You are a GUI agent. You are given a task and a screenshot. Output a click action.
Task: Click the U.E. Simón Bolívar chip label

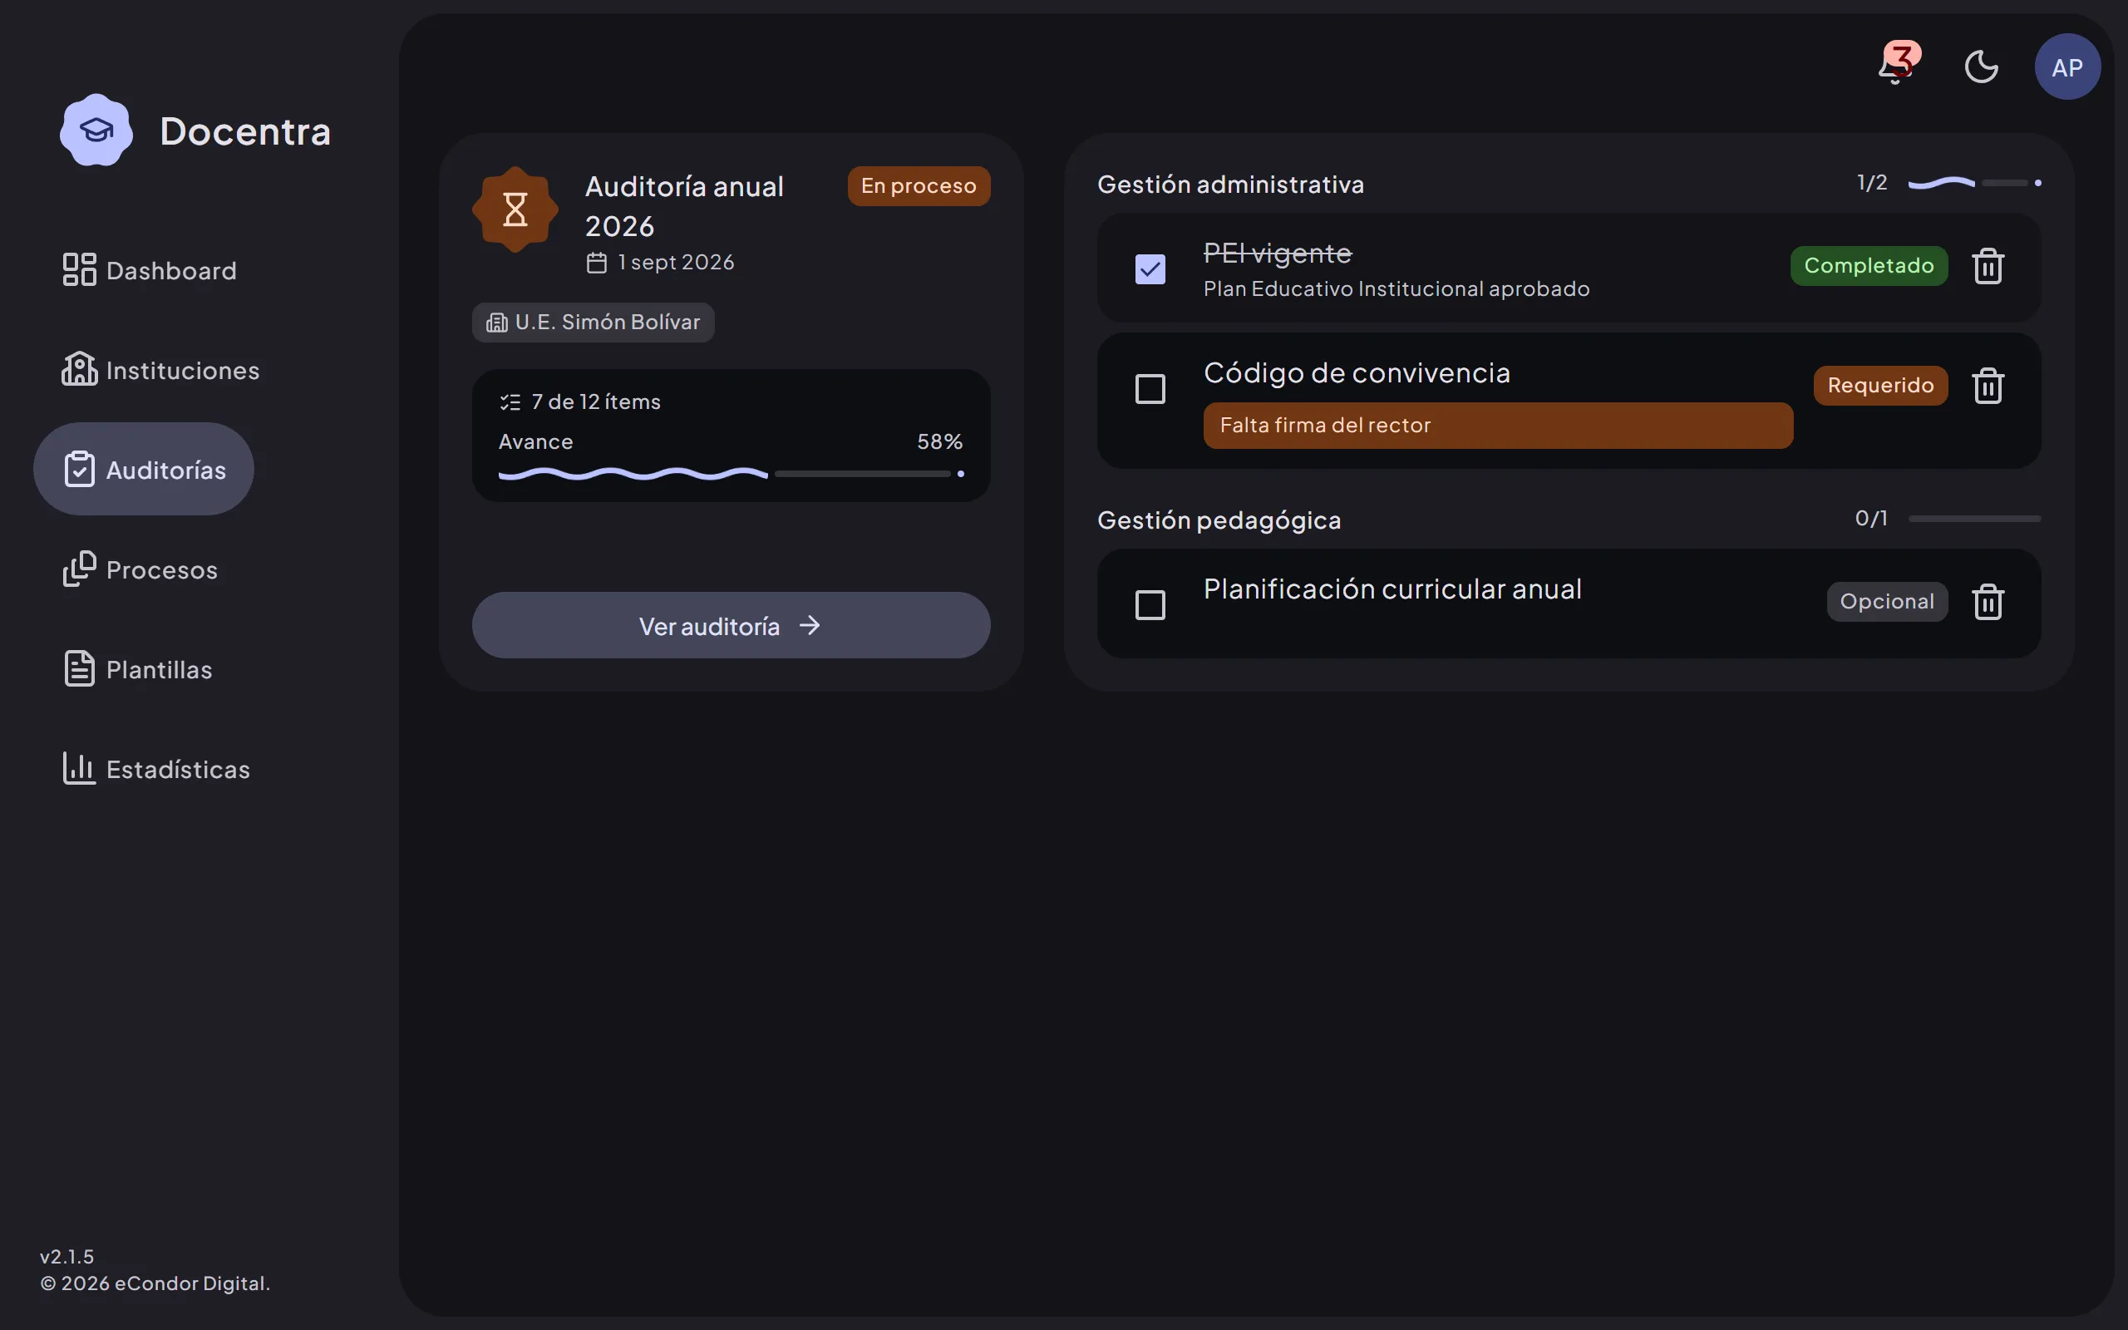pos(608,322)
